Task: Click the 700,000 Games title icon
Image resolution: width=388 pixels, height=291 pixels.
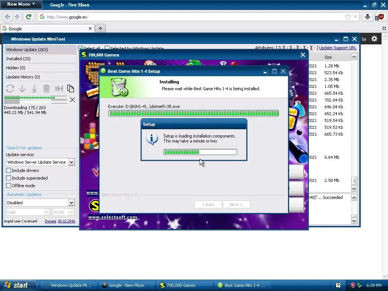Action: coord(84,55)
